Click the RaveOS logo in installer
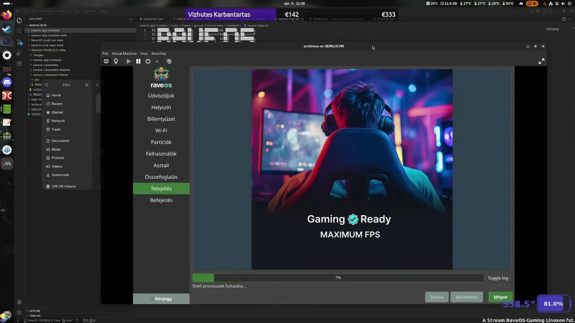Viewport: 575px width, 323px height. 161,78
